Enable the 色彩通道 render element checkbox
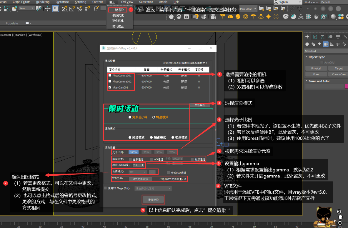This screenshot has height=228, width=348. pos(130,159)
